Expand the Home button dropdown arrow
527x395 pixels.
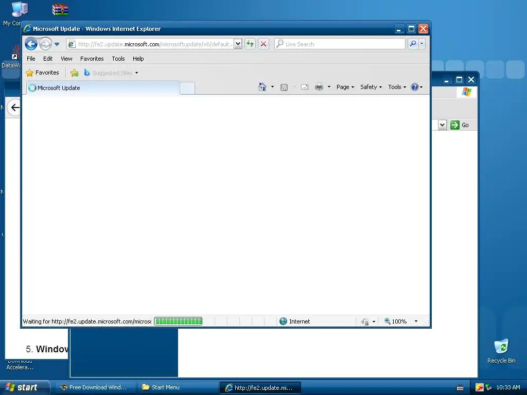[x=272, y=87]
